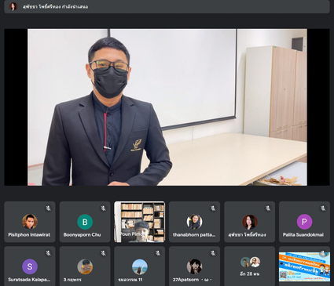The width and height of the screenshot is (334, 286).
Task: Click the muted mic icon on Palita Suandokmai's tile
Action: pos(323,208)
